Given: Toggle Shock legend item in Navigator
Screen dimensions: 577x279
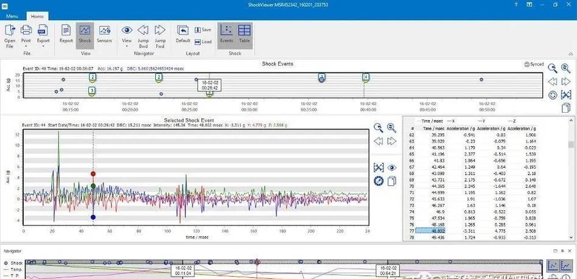Looking at the screenshot, I should pos(13,263).
